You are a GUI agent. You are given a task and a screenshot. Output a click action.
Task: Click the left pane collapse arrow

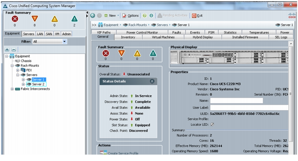click(x=87, y=13)
